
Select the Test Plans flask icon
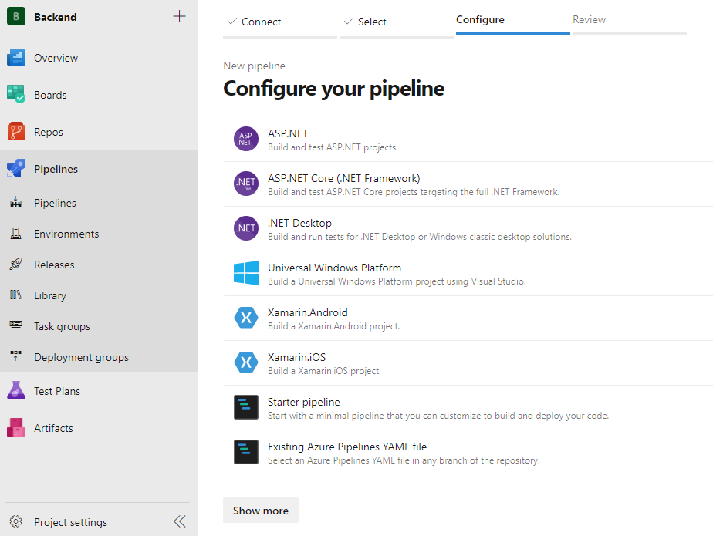tap(16, 391)
